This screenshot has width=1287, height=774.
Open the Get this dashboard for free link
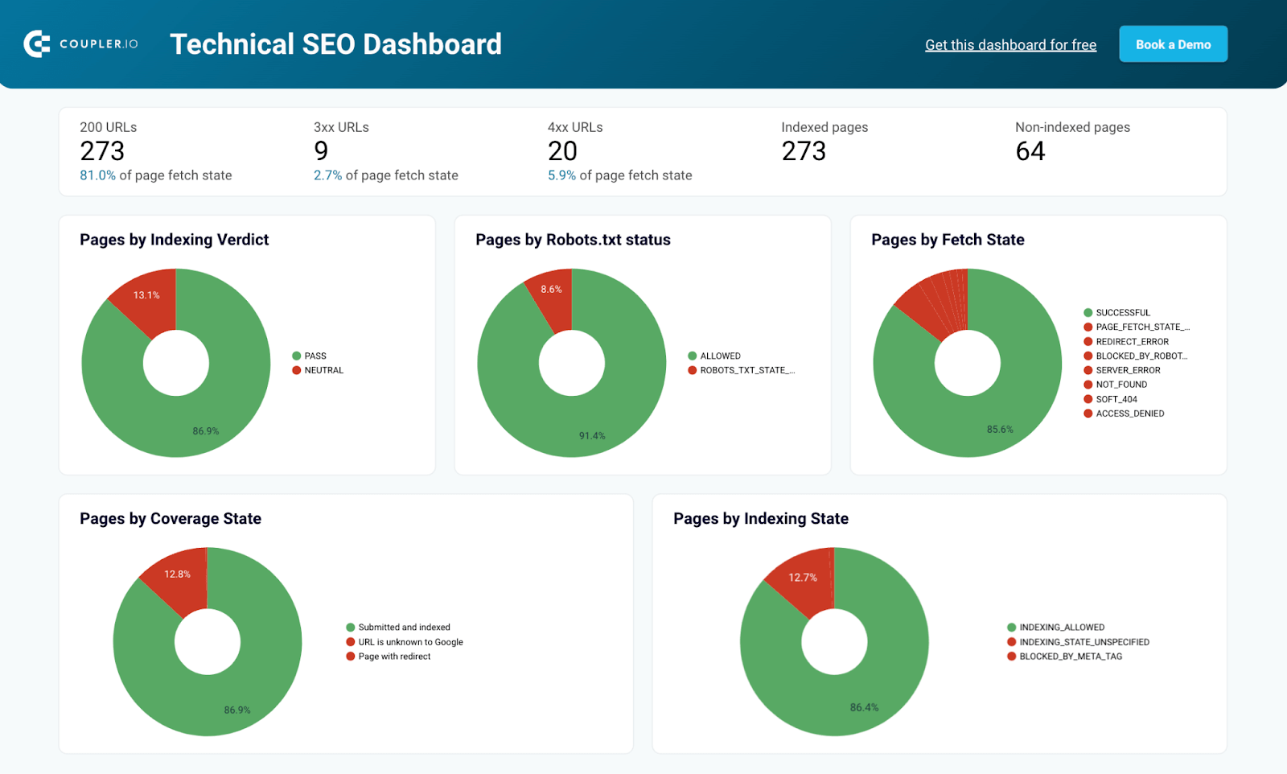click(x=1010, y=45)
